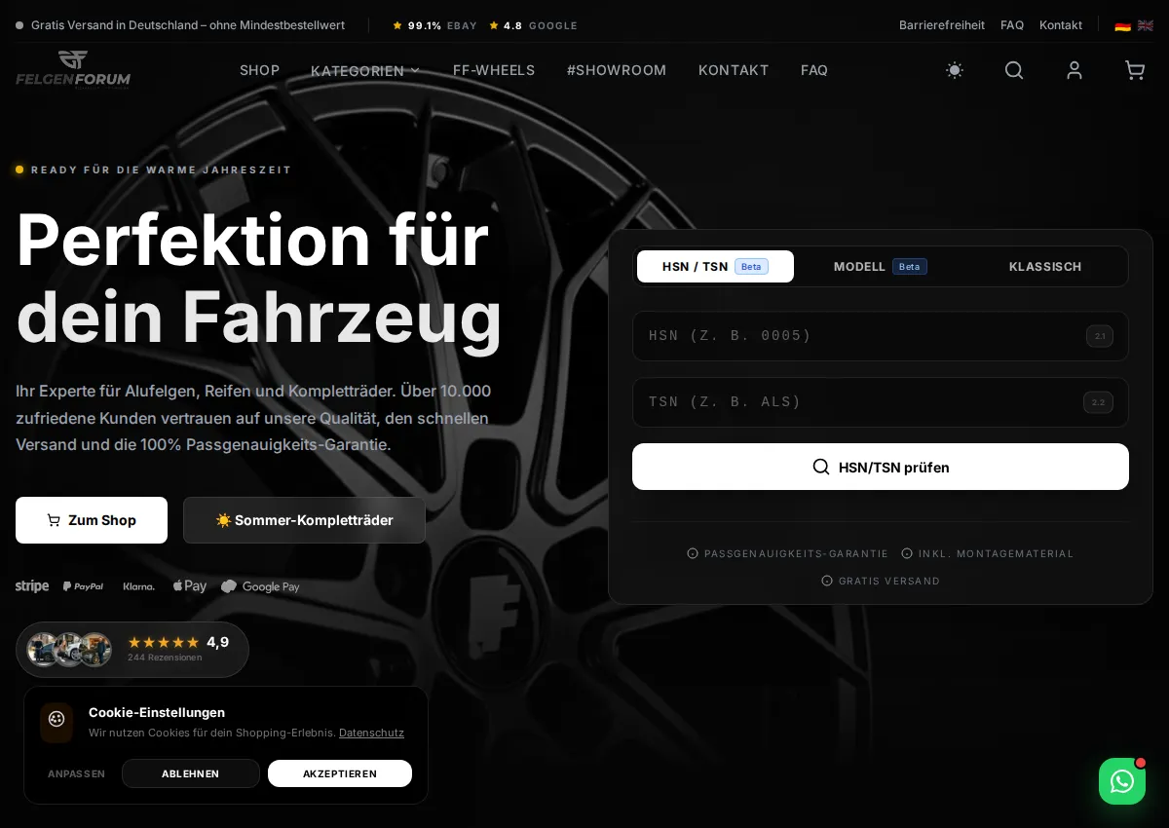Screen dimensions: 1169x828
Task: Click the Zum Shop button
Action: click(92, 520)
